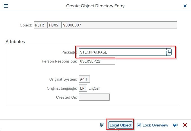Viewport: 191px width, 131px height.
Task: Click the PDWS object type field
Action: tap(55, 25)
